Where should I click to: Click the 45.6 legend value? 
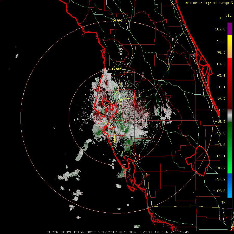221,75
